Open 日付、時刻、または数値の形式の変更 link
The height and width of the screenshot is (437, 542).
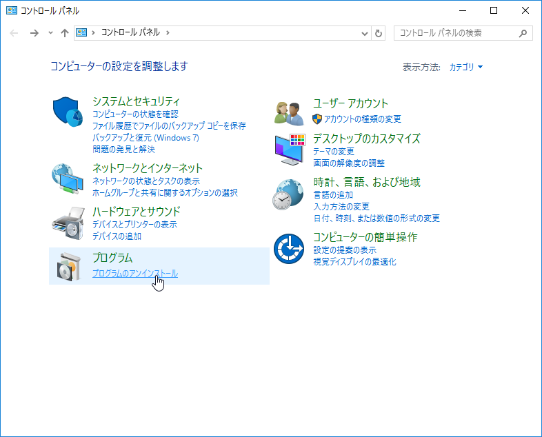pos(377,218)
